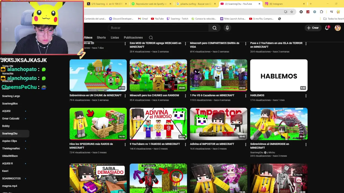Open 'Todos los favoritos' bookmarks folder
Screen dimensions: 344x193
(334, 19)
